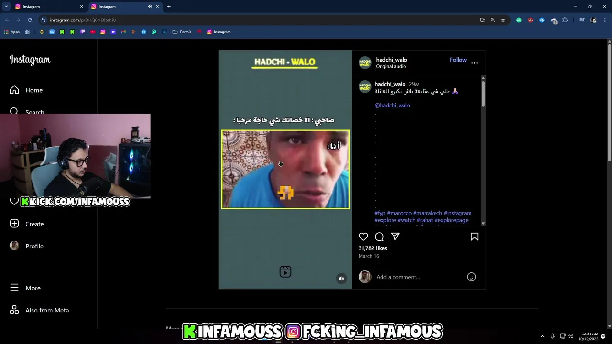The image size is (612, 344).
Task: Open the zoom magnifier in address bar
Action: coord(492,20)
